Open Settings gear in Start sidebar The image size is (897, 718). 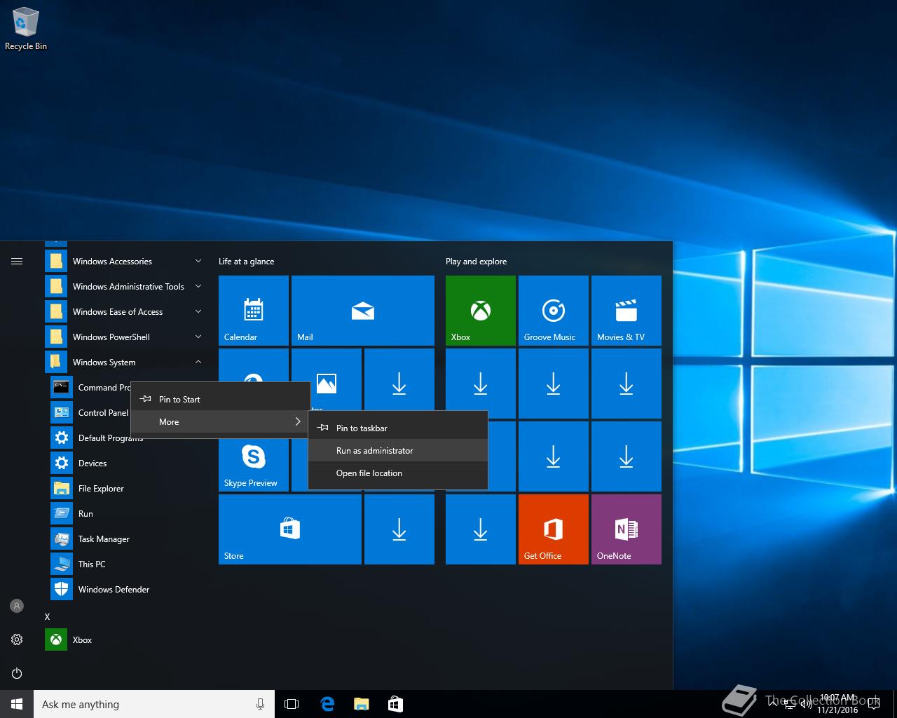pos(17,639)
